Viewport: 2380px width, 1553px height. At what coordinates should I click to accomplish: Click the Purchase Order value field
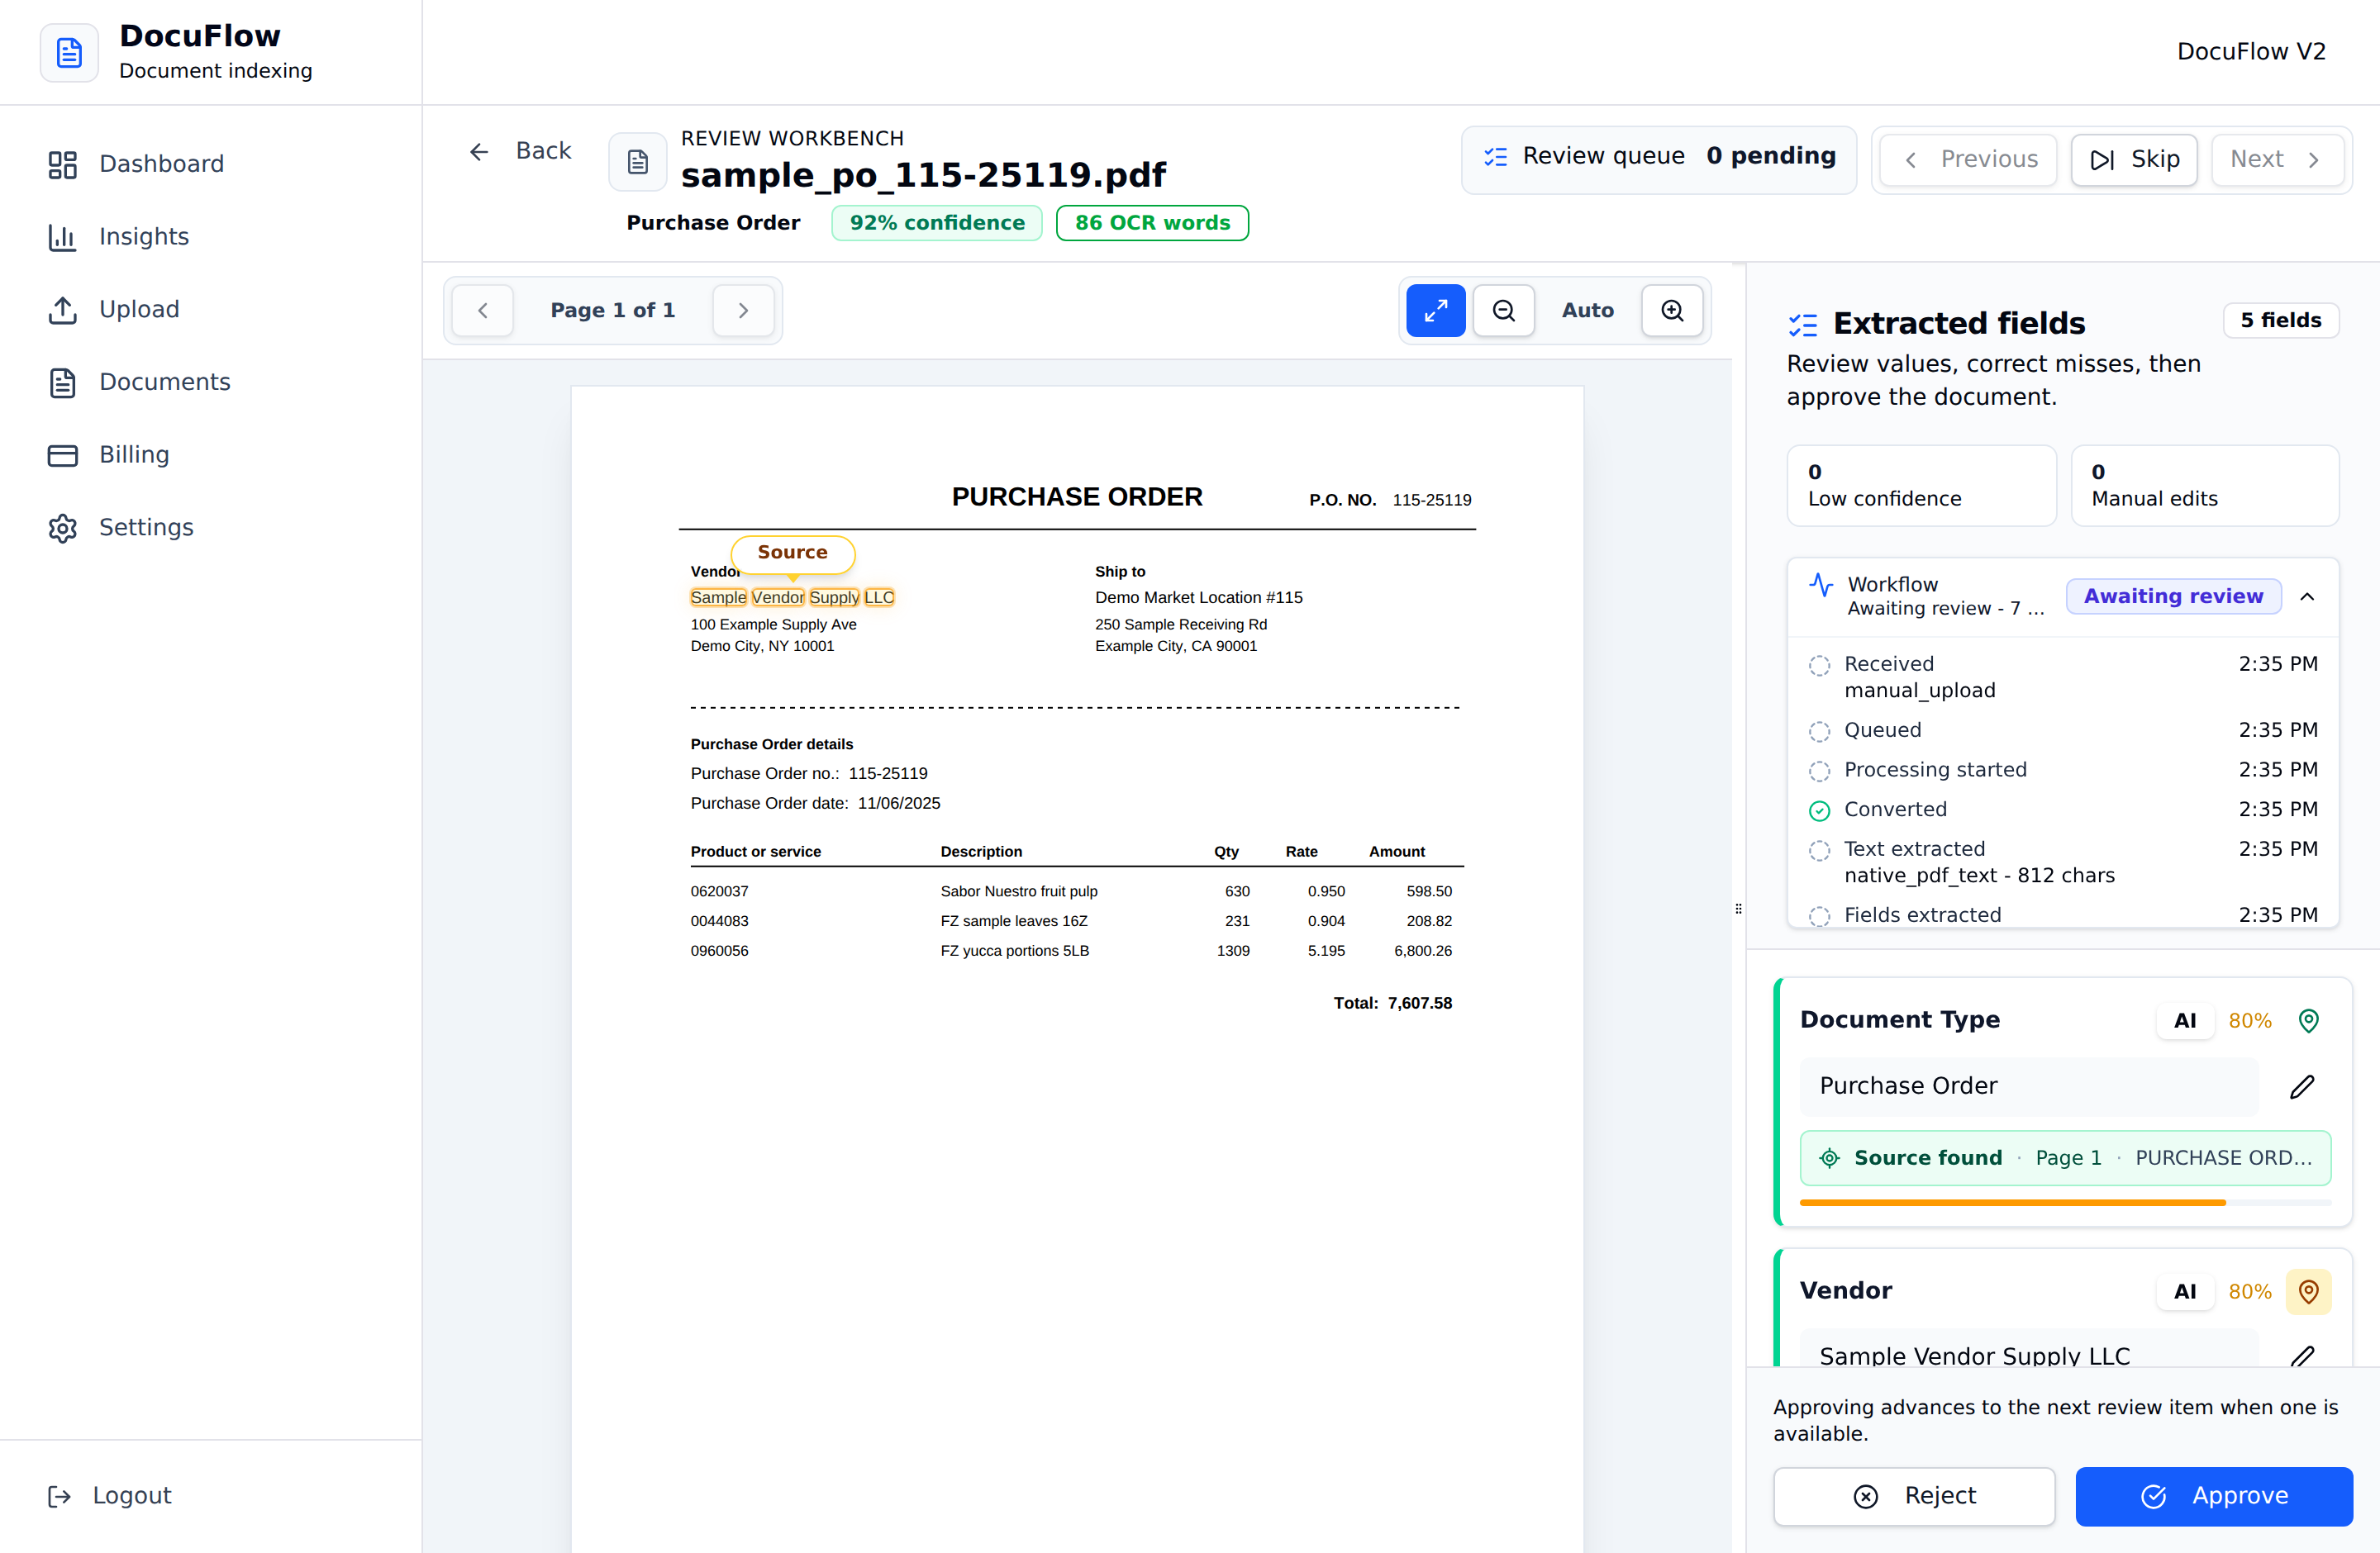(2028, 1086)
